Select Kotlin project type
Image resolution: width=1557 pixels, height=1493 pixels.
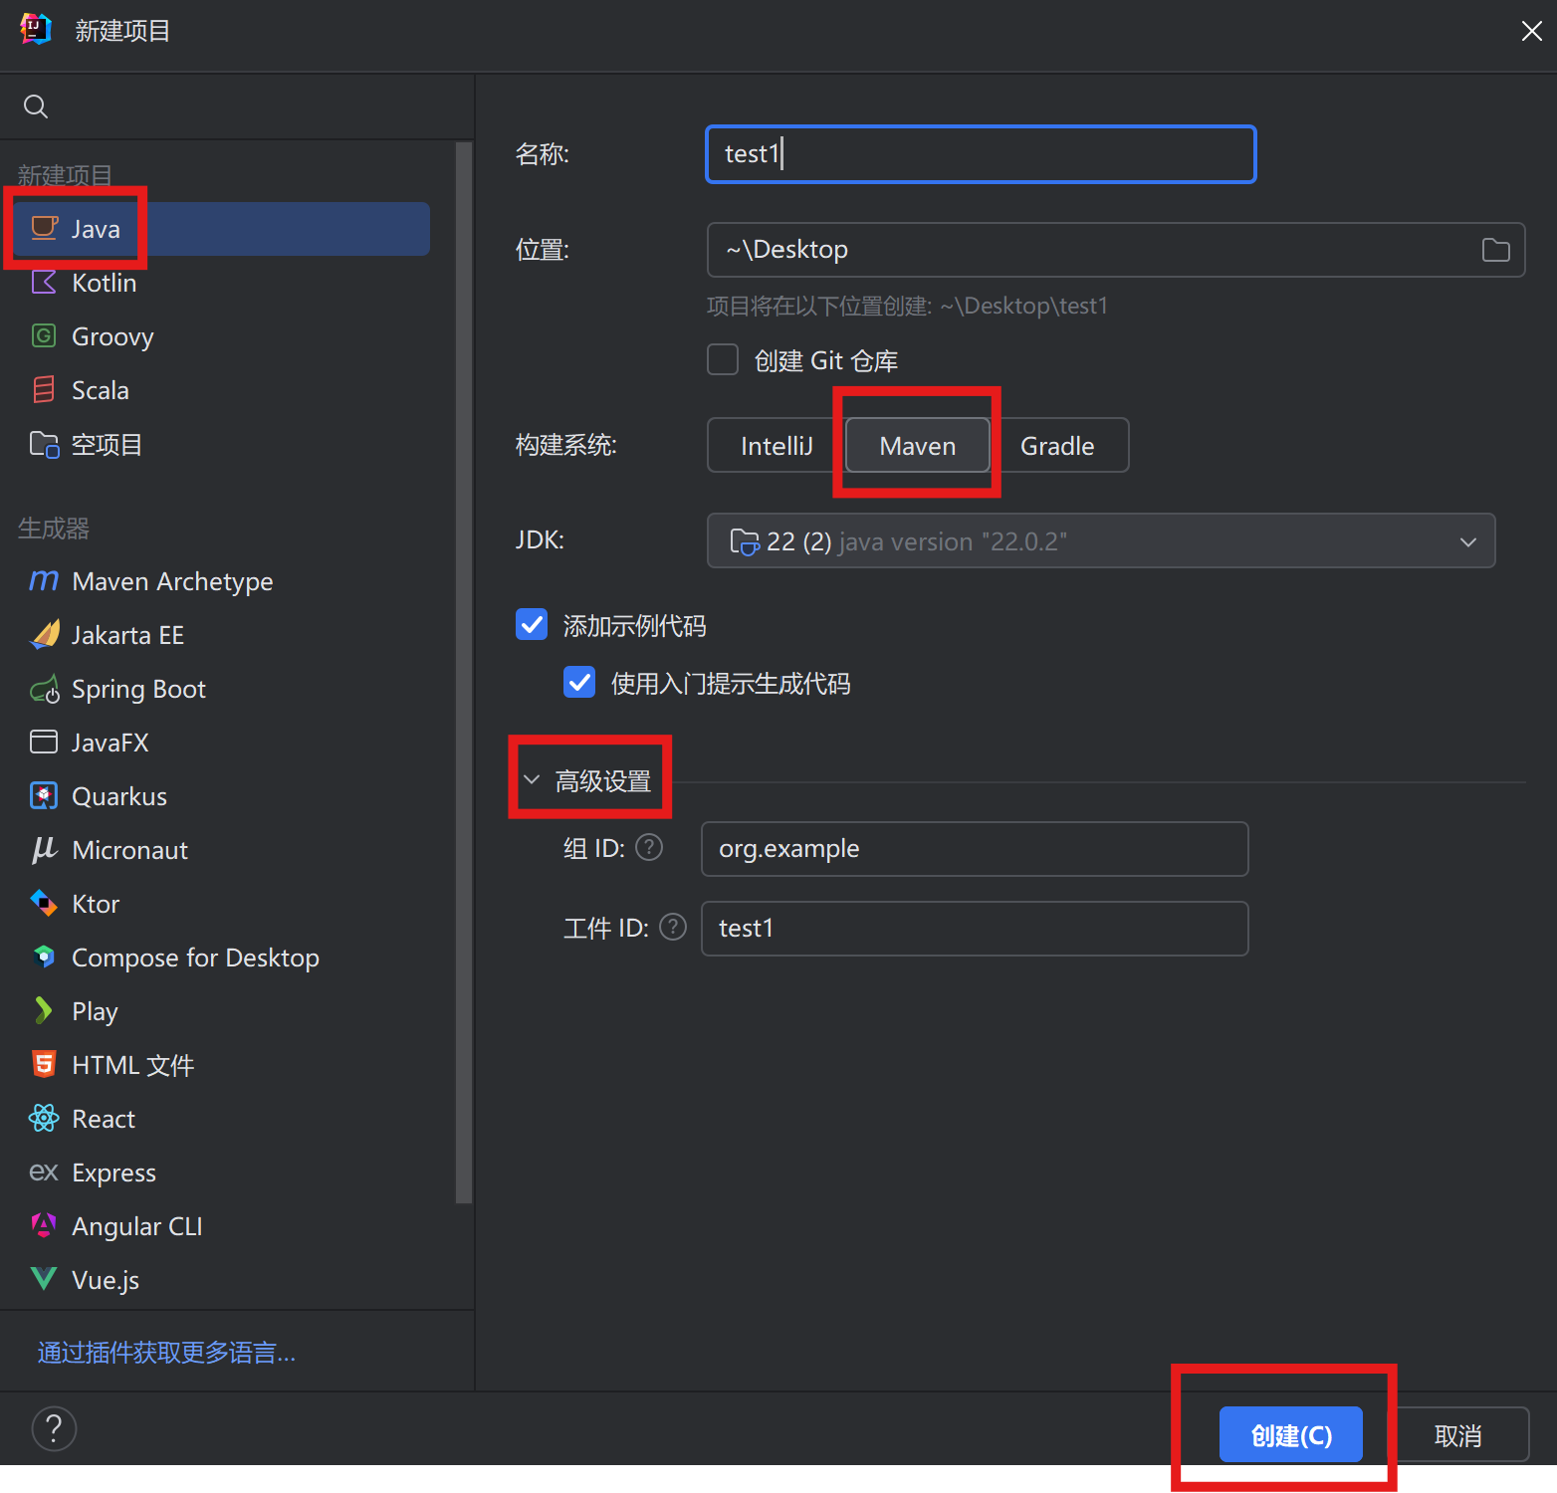tap(223, 283)
